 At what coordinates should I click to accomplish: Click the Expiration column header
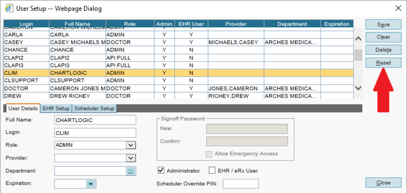(337, 24)
